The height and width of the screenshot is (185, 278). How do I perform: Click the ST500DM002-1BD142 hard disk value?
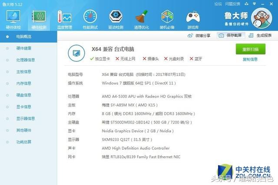[x=147, y=122]
